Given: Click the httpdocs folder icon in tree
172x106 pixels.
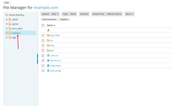Looking at the screenshot, I should (10, 33).
